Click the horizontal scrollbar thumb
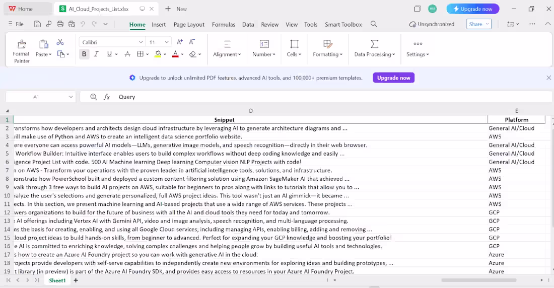 (x=479, y=280)
